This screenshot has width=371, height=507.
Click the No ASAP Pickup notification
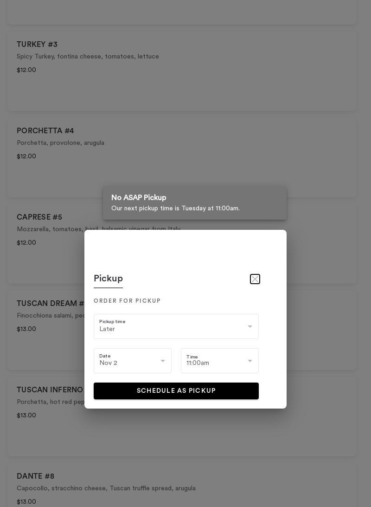[x=195, y=203]
